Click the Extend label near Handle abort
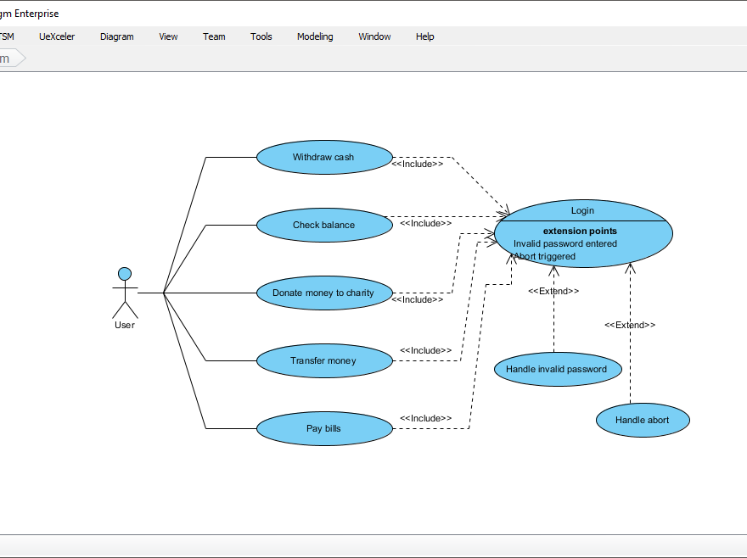747x558 pixels. 630,324
